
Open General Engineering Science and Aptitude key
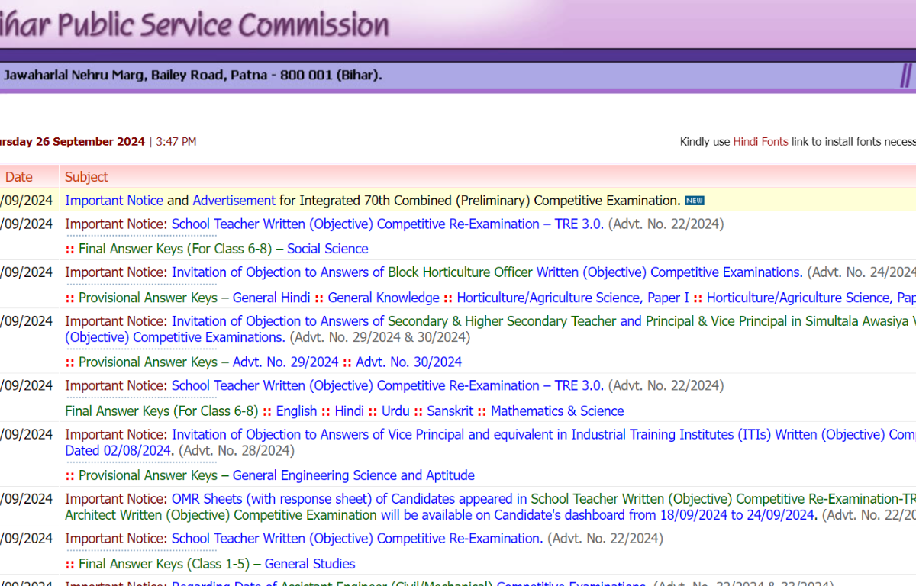353,475
